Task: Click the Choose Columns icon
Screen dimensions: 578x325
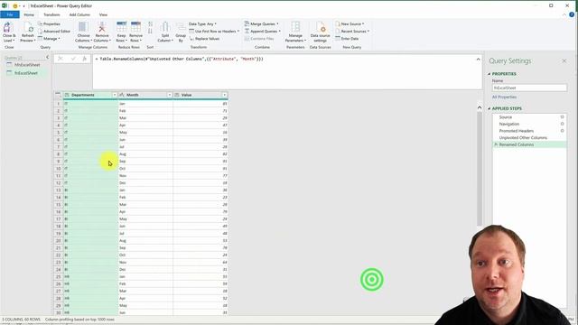Action: coord(83,27)
